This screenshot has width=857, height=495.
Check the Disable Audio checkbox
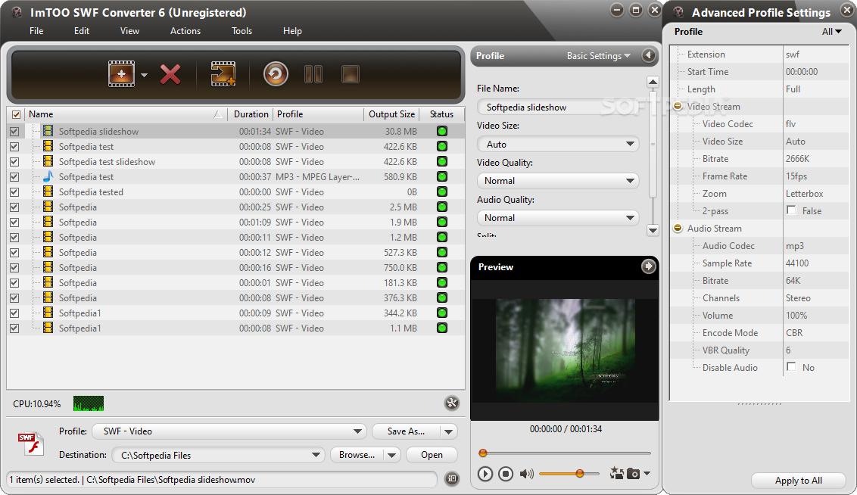coord(791,366)
